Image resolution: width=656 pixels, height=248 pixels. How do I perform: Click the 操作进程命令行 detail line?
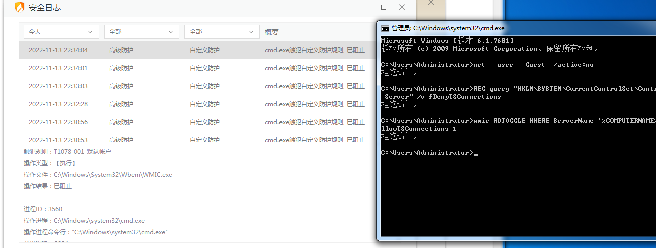pyautogui.click(x=96, y=232)
